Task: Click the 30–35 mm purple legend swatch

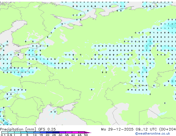Action: coord(62,132)
